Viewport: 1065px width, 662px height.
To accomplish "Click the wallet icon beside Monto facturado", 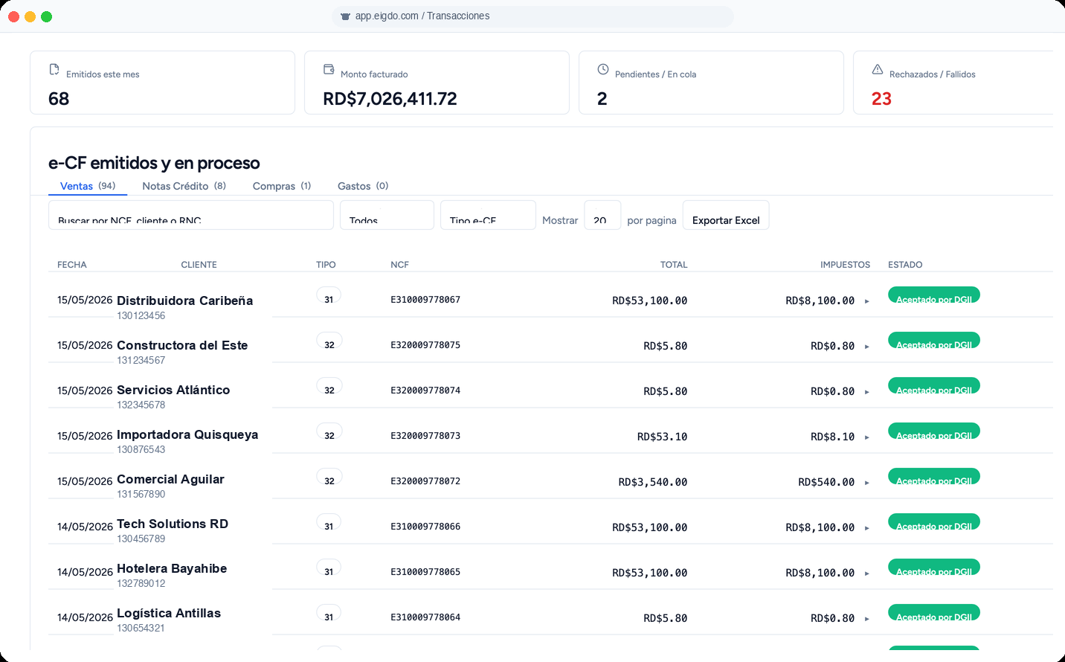I will click(x=329, y=69).
